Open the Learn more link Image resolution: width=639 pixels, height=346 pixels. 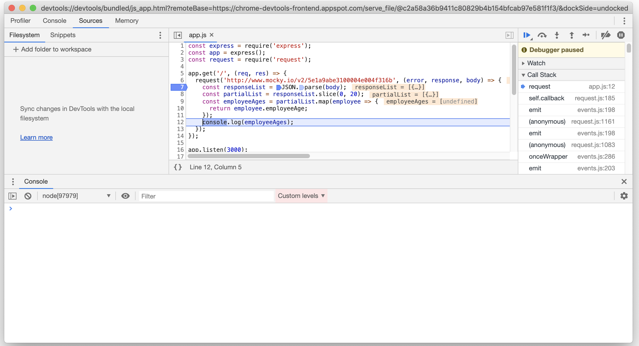tap(36, 137)
